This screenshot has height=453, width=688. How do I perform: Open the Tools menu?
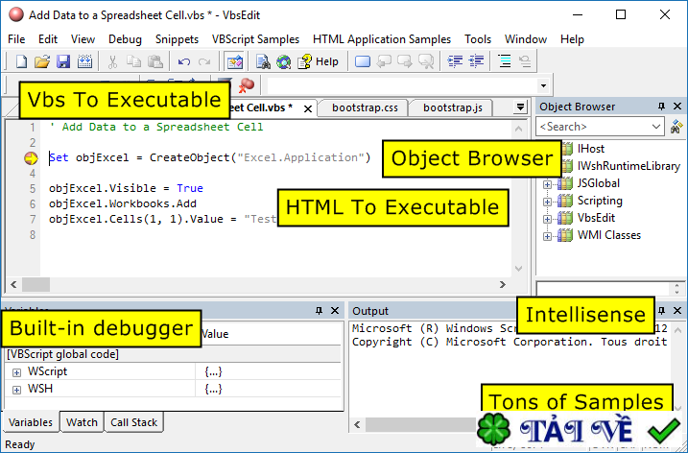coord(478,39)
